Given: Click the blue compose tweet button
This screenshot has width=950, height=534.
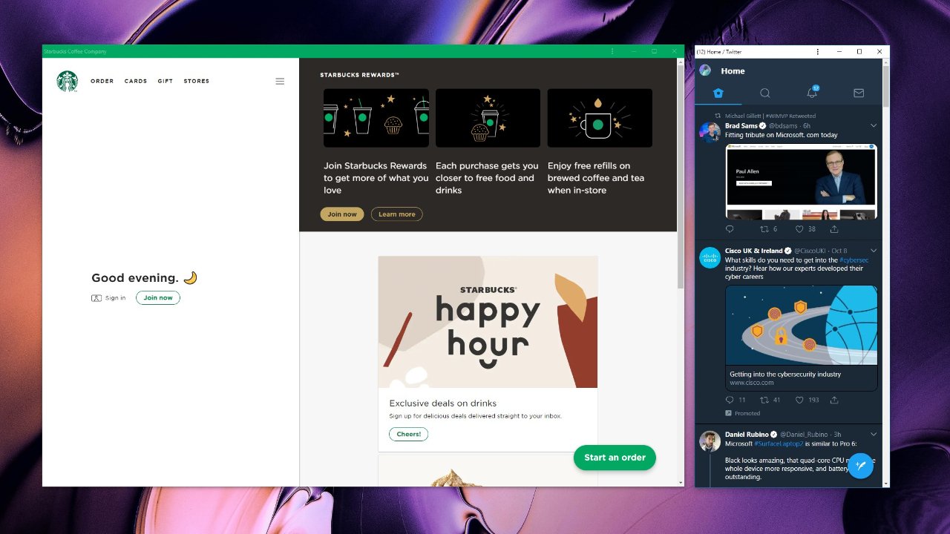Looking at the screenshot, I should point(861,466).
